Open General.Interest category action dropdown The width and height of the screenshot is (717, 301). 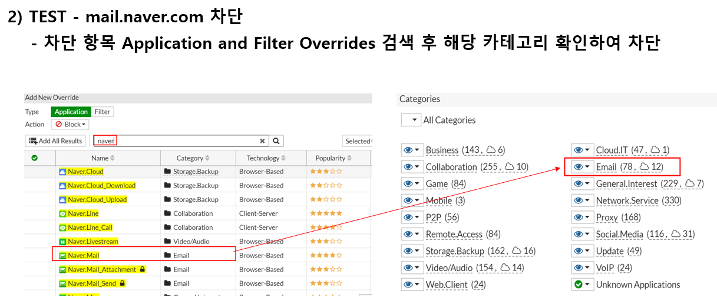point(582,184)
